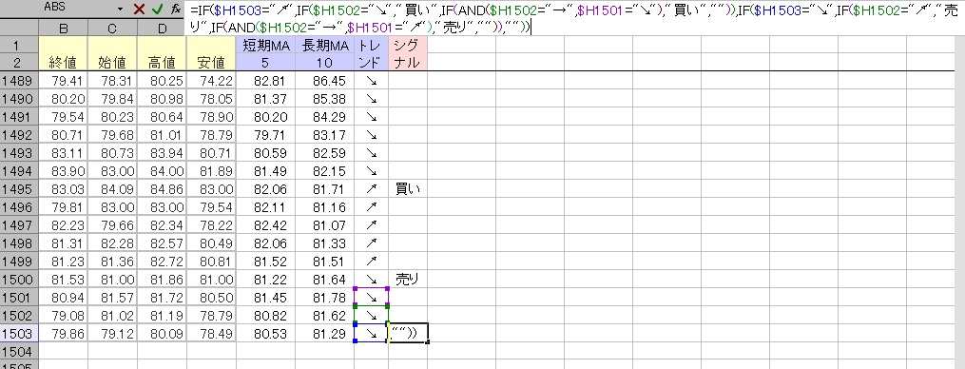This screenshot has height=369, width=965.
Task: Click the 高値 header cell
Action: tap(162, 62)
